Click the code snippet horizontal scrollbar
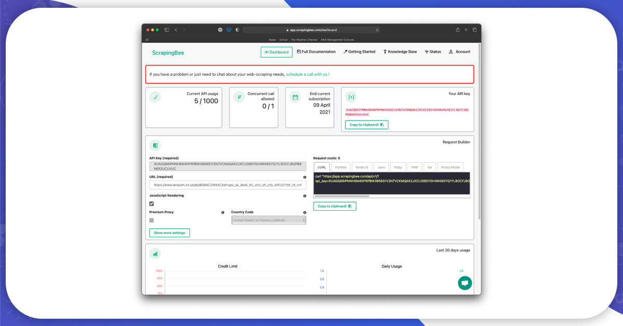623x326 pixels. [x=342, y=196]
